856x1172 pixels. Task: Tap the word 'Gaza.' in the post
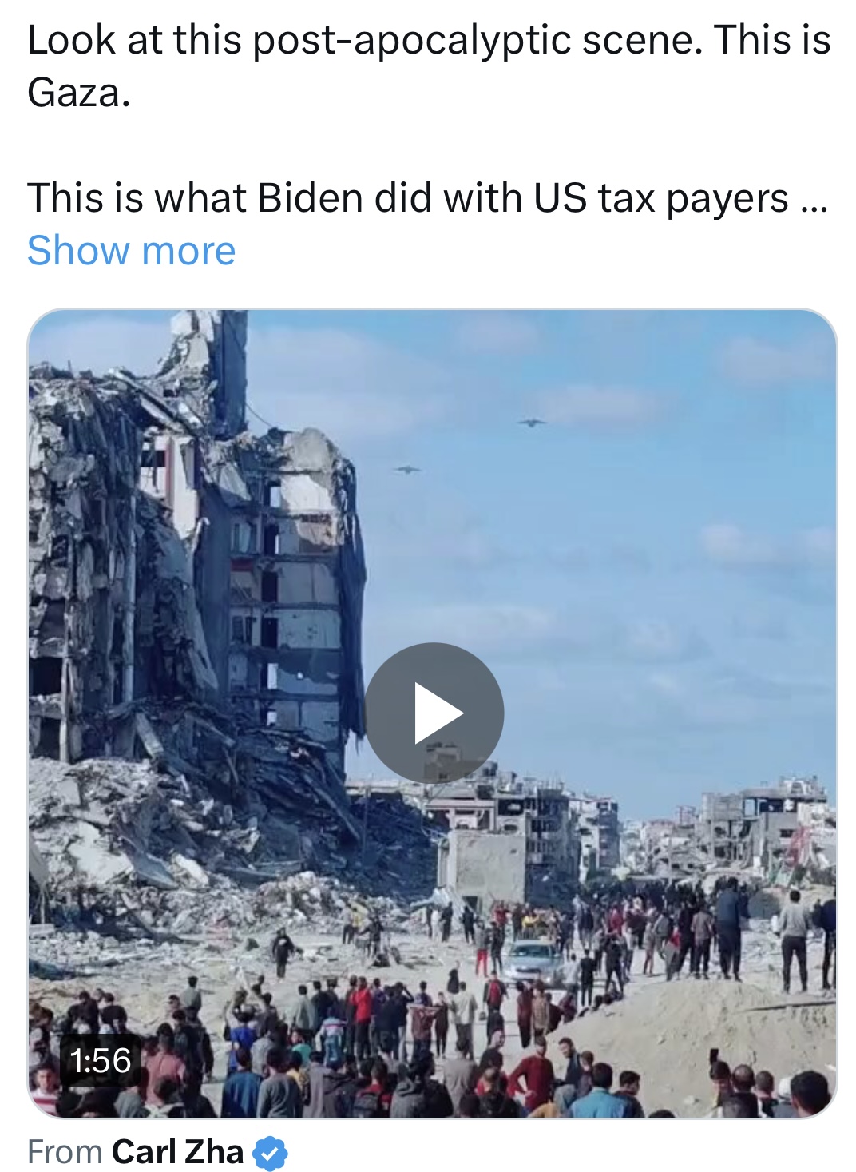pos(78,93)
